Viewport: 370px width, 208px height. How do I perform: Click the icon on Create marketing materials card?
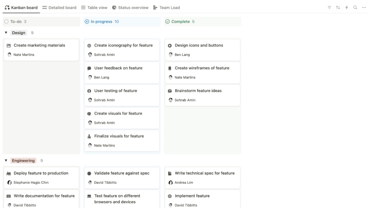pos(8,45)
